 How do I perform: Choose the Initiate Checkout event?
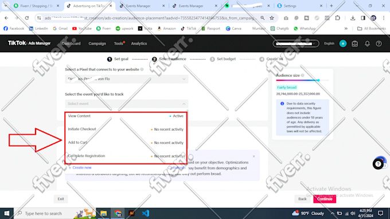coord(126,129)
